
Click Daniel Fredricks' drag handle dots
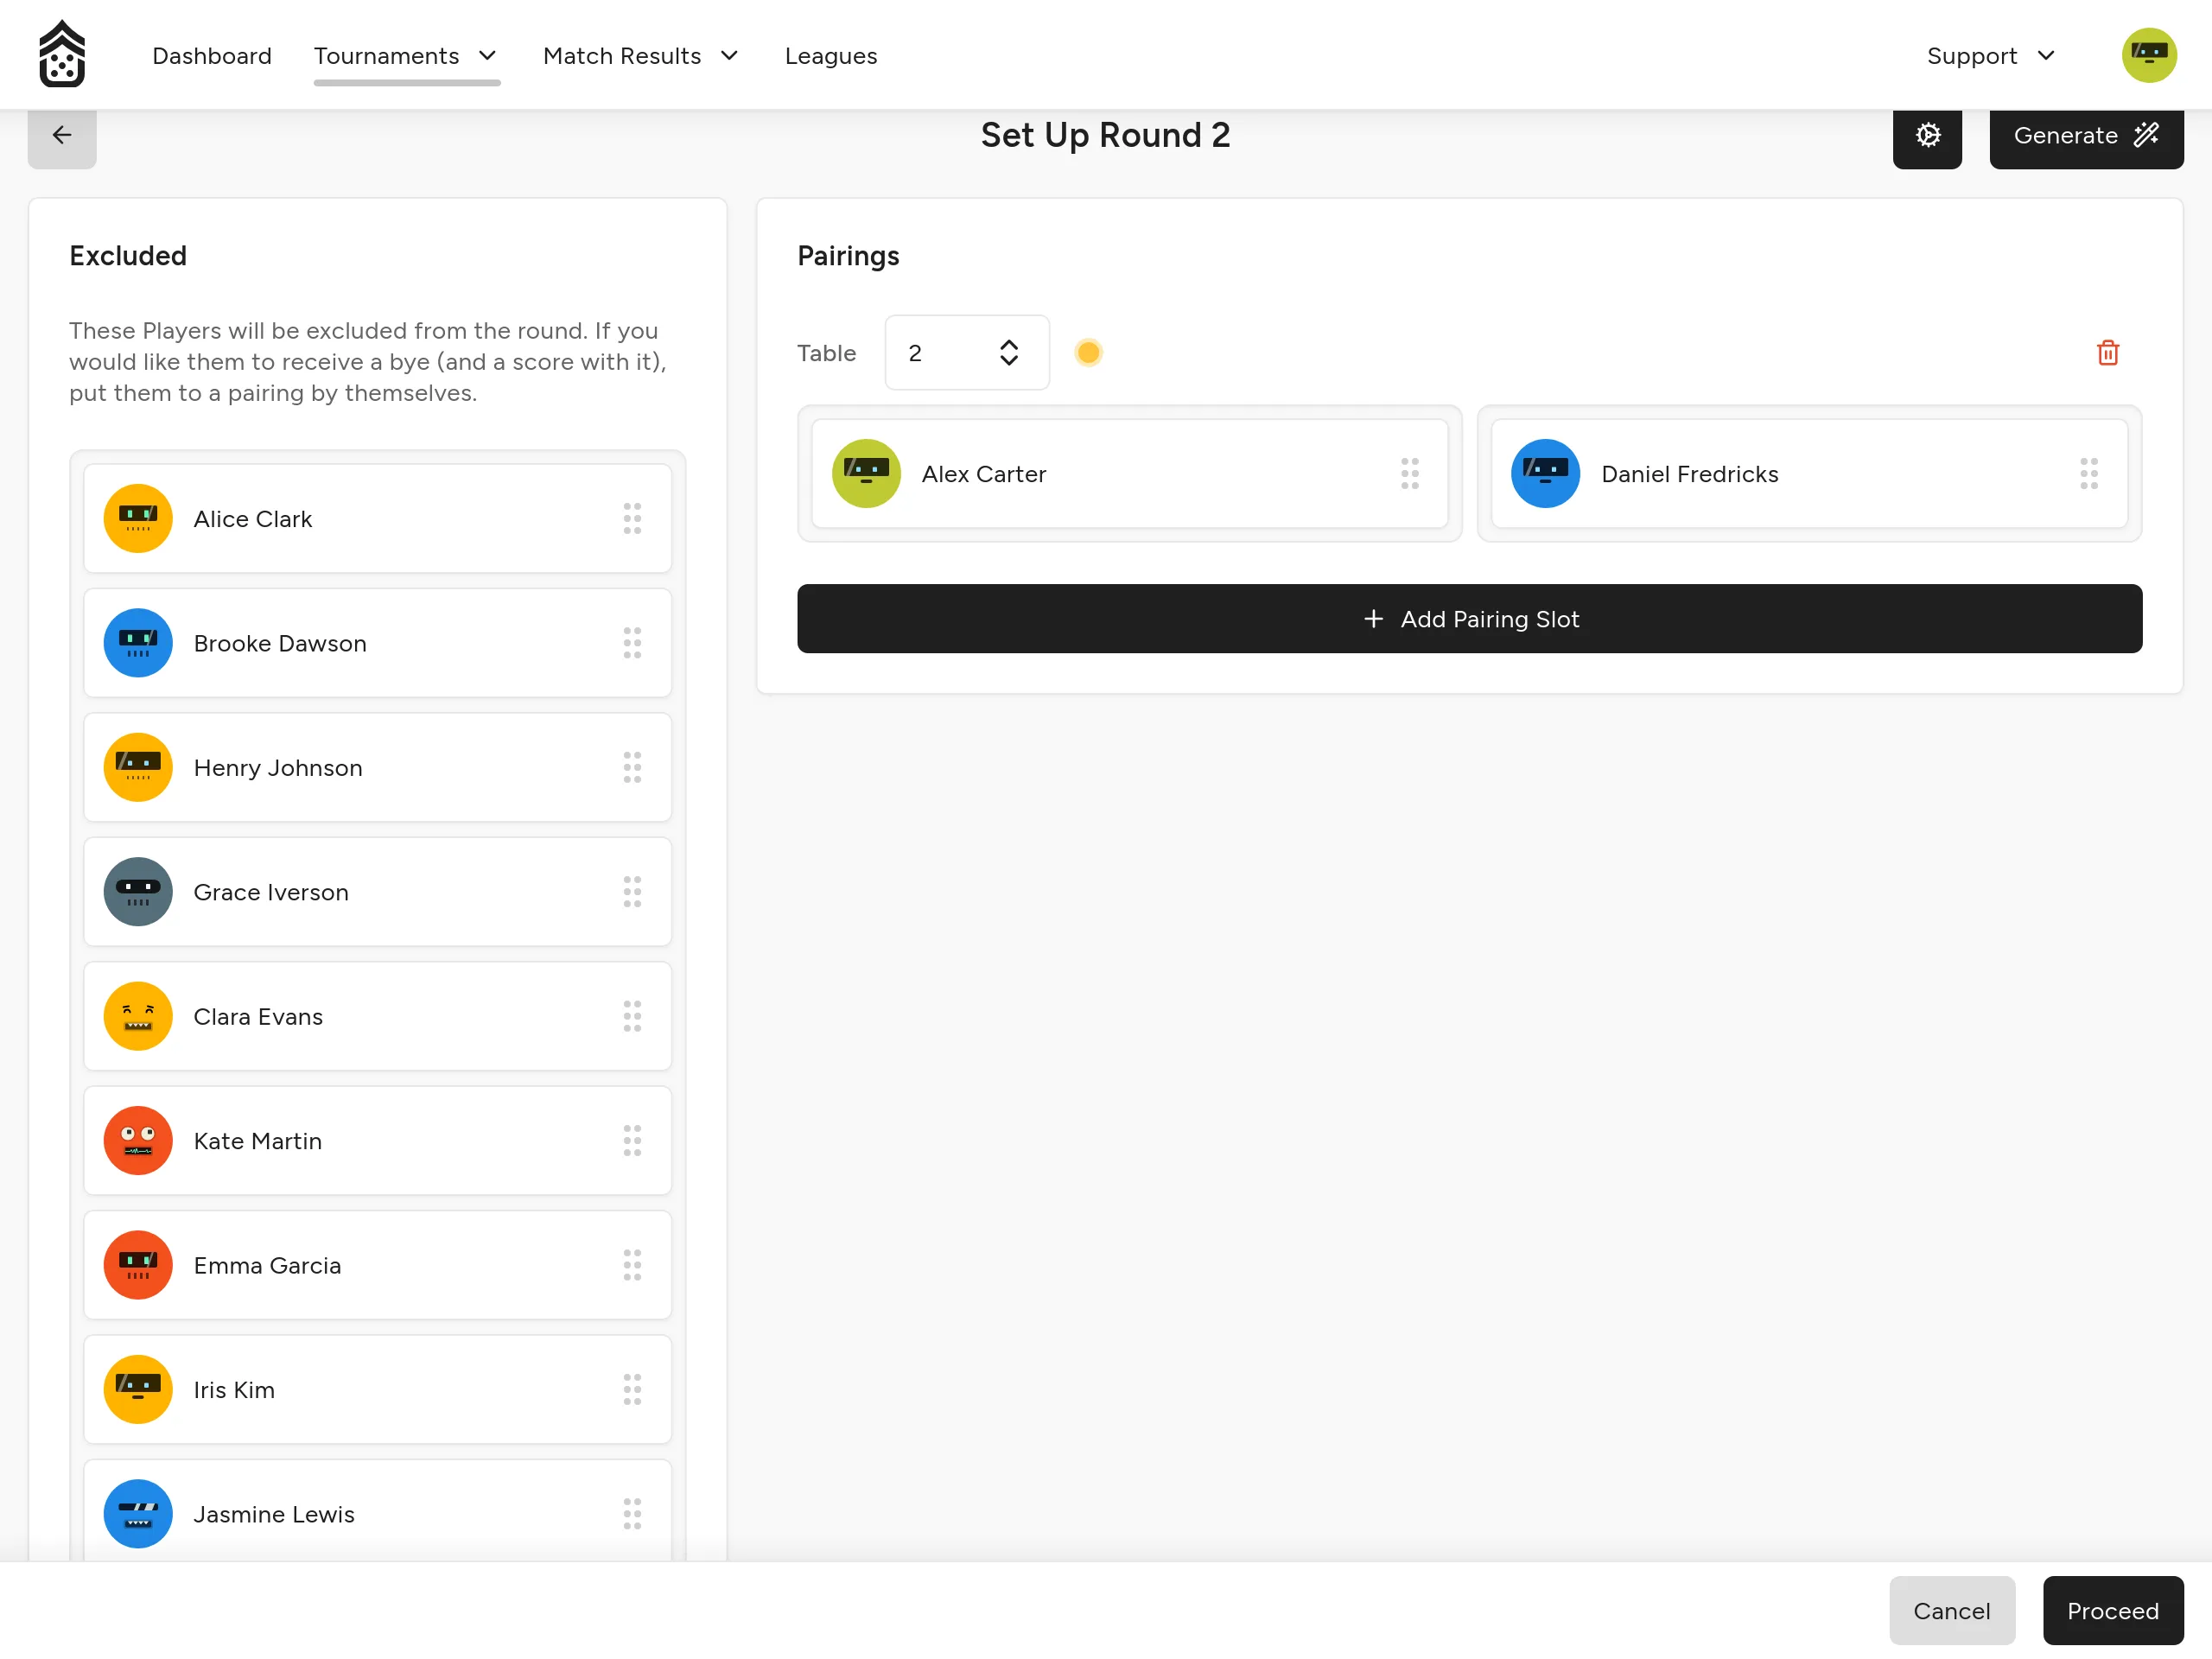tap(2089, 474)
